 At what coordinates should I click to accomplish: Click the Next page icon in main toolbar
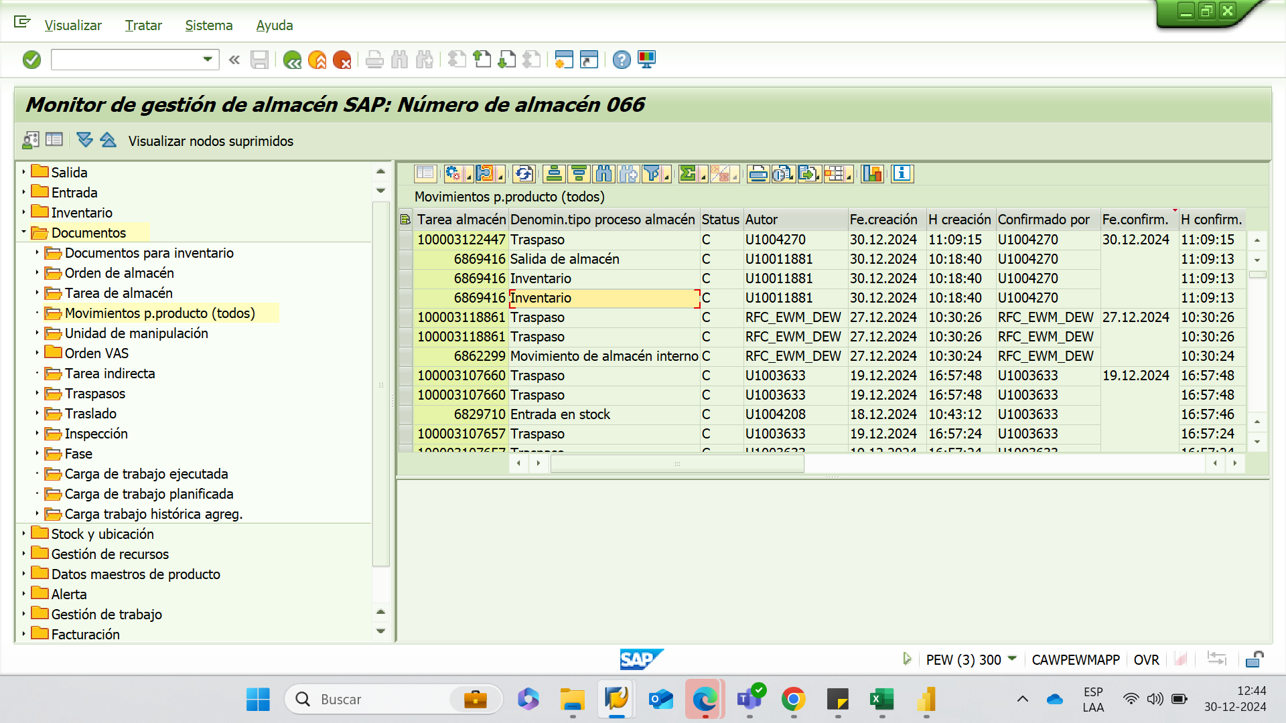(506, 60)
